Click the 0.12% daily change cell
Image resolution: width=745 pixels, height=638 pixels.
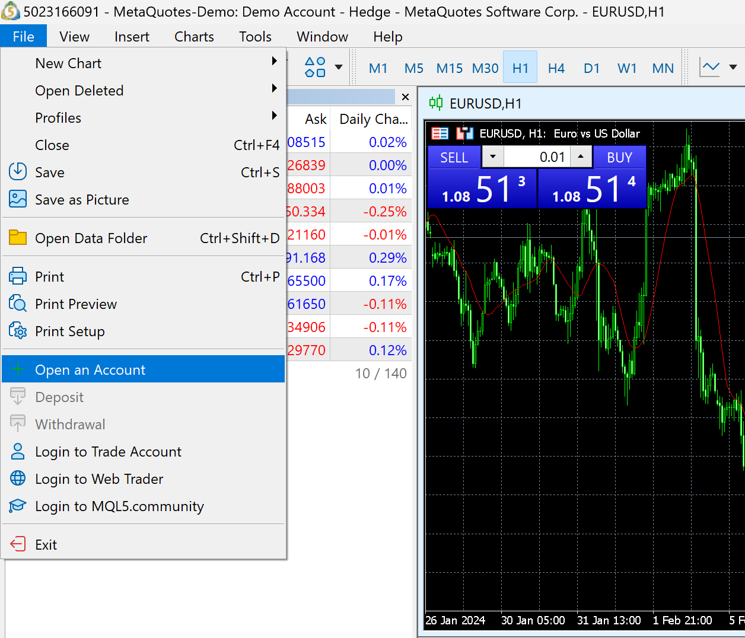pos(371,350)
